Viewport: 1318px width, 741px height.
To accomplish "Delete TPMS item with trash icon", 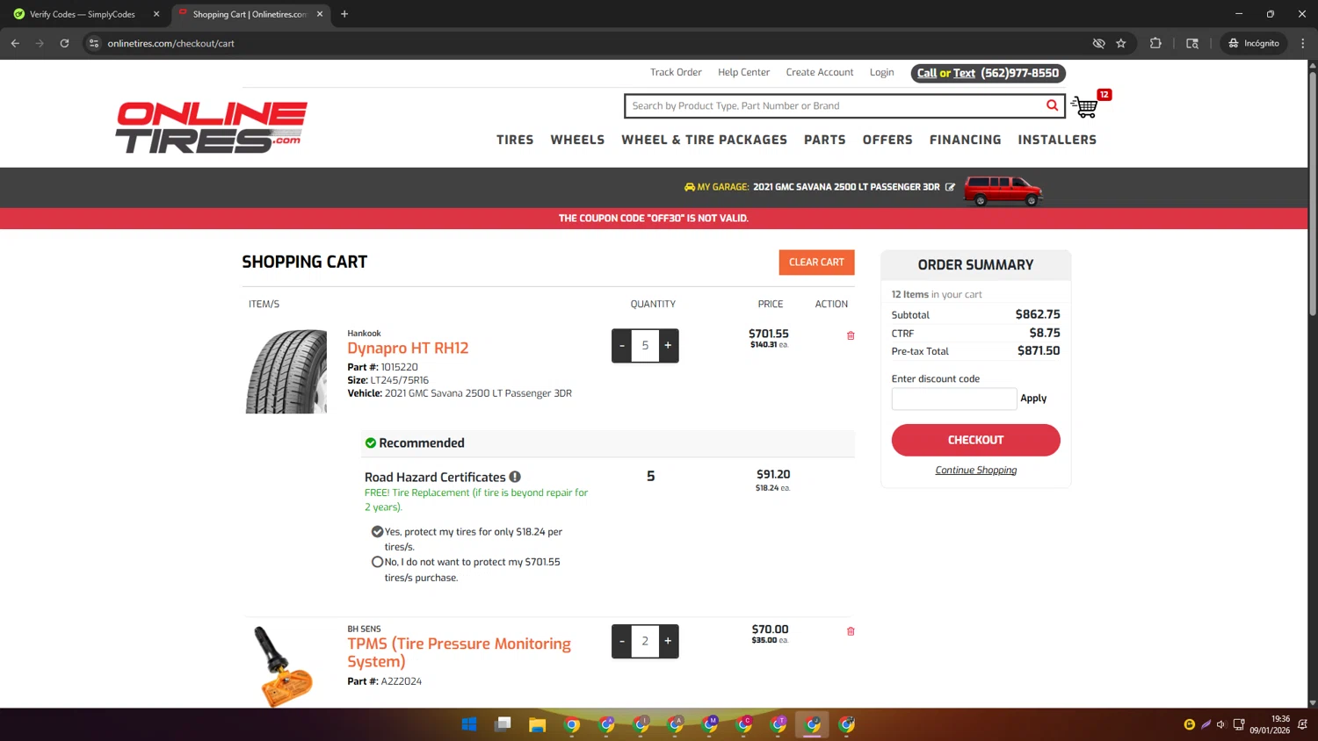I will (x=851, y=631).
